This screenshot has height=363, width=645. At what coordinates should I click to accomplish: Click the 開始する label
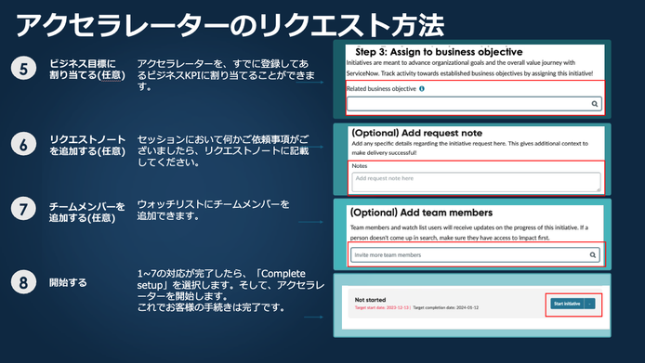68,282
